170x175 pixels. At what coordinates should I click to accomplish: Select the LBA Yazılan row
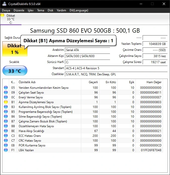83,150
